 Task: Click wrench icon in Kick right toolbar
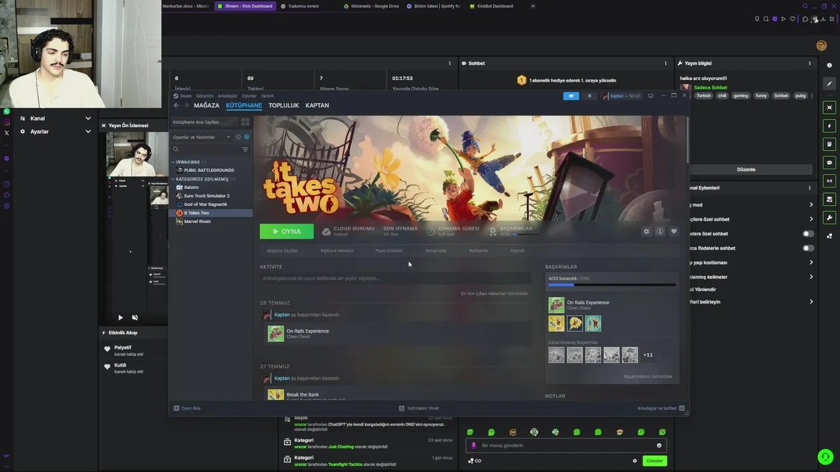tap(829, 218)
